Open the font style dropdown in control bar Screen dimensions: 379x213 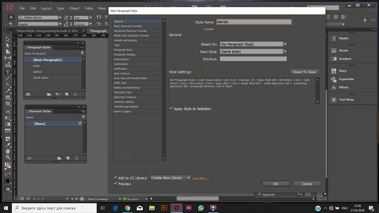coord(60,24)
